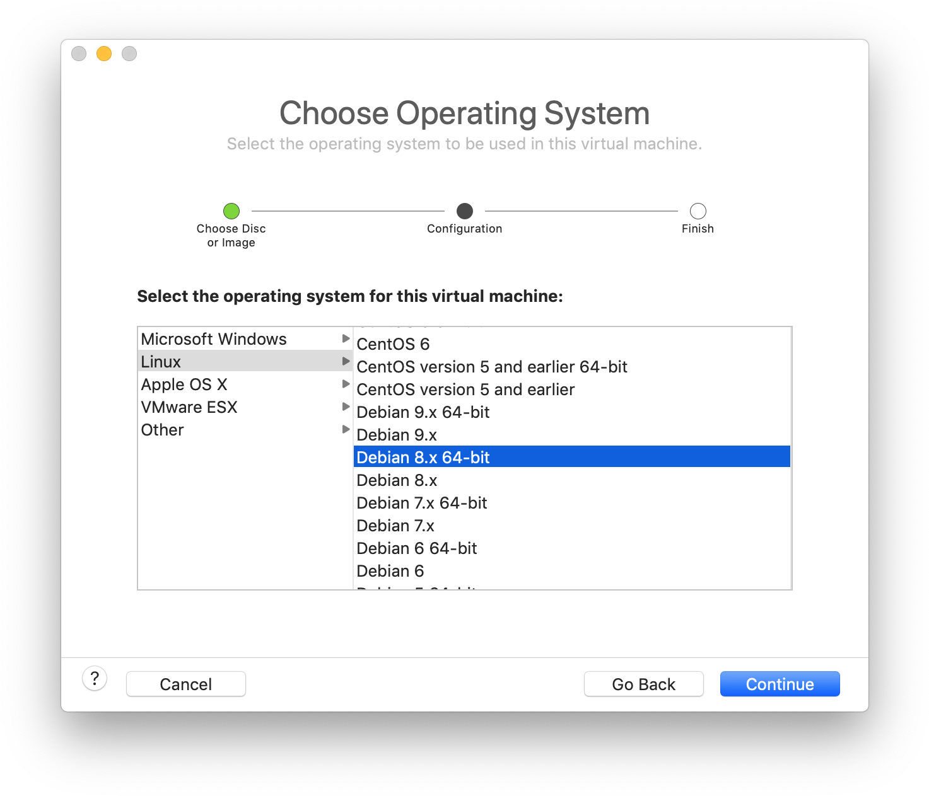The image size is (929, 796).
Task: Select VMware ESX category
Action: coord(245,407)
